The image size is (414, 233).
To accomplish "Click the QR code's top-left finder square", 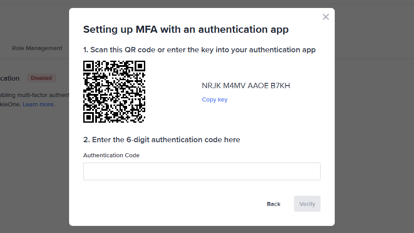I will coord(89,66).
